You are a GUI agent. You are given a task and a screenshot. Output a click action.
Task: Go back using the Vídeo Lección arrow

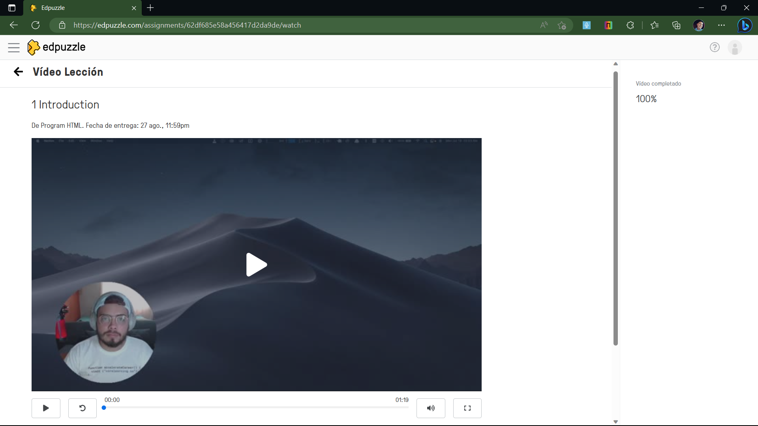[x=18, y=72]
